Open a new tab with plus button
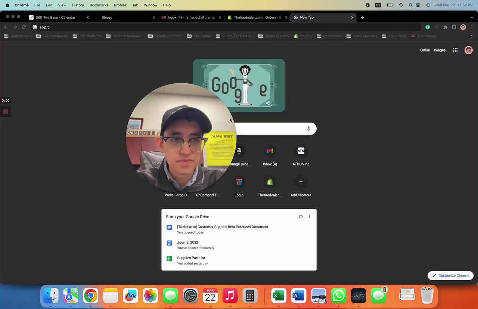This screenshot has height=309, width=478. (x=363, y=17)
